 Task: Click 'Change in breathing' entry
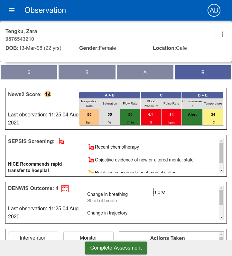(107, 194)
